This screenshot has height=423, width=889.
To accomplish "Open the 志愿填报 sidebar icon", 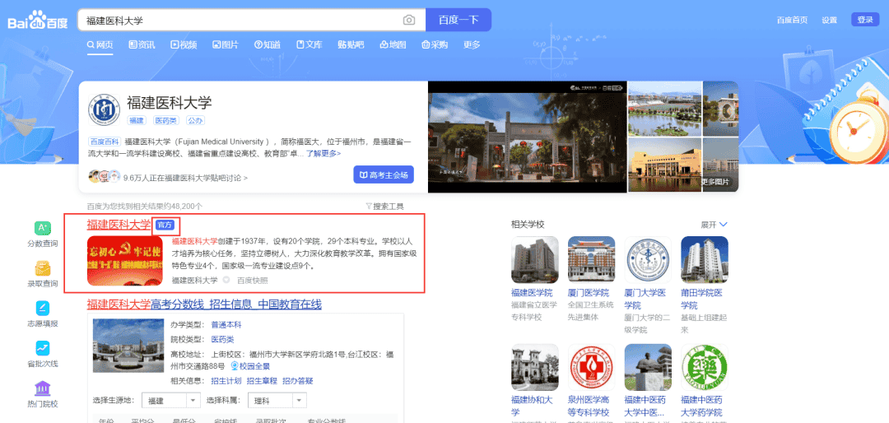I will [43, 308].
